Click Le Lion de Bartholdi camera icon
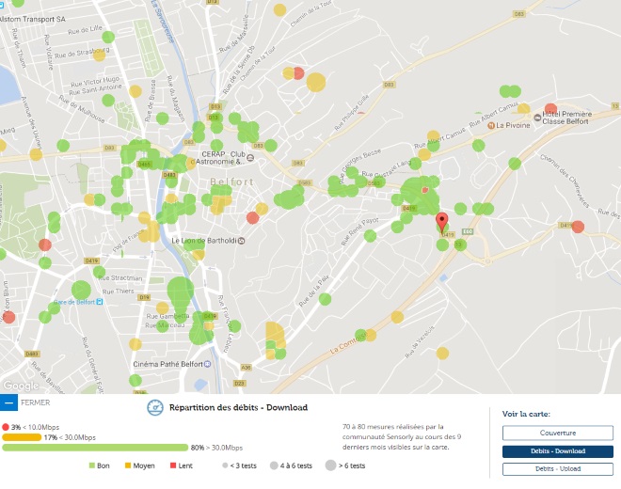This screenshot has width=621, height=489. 242,240
